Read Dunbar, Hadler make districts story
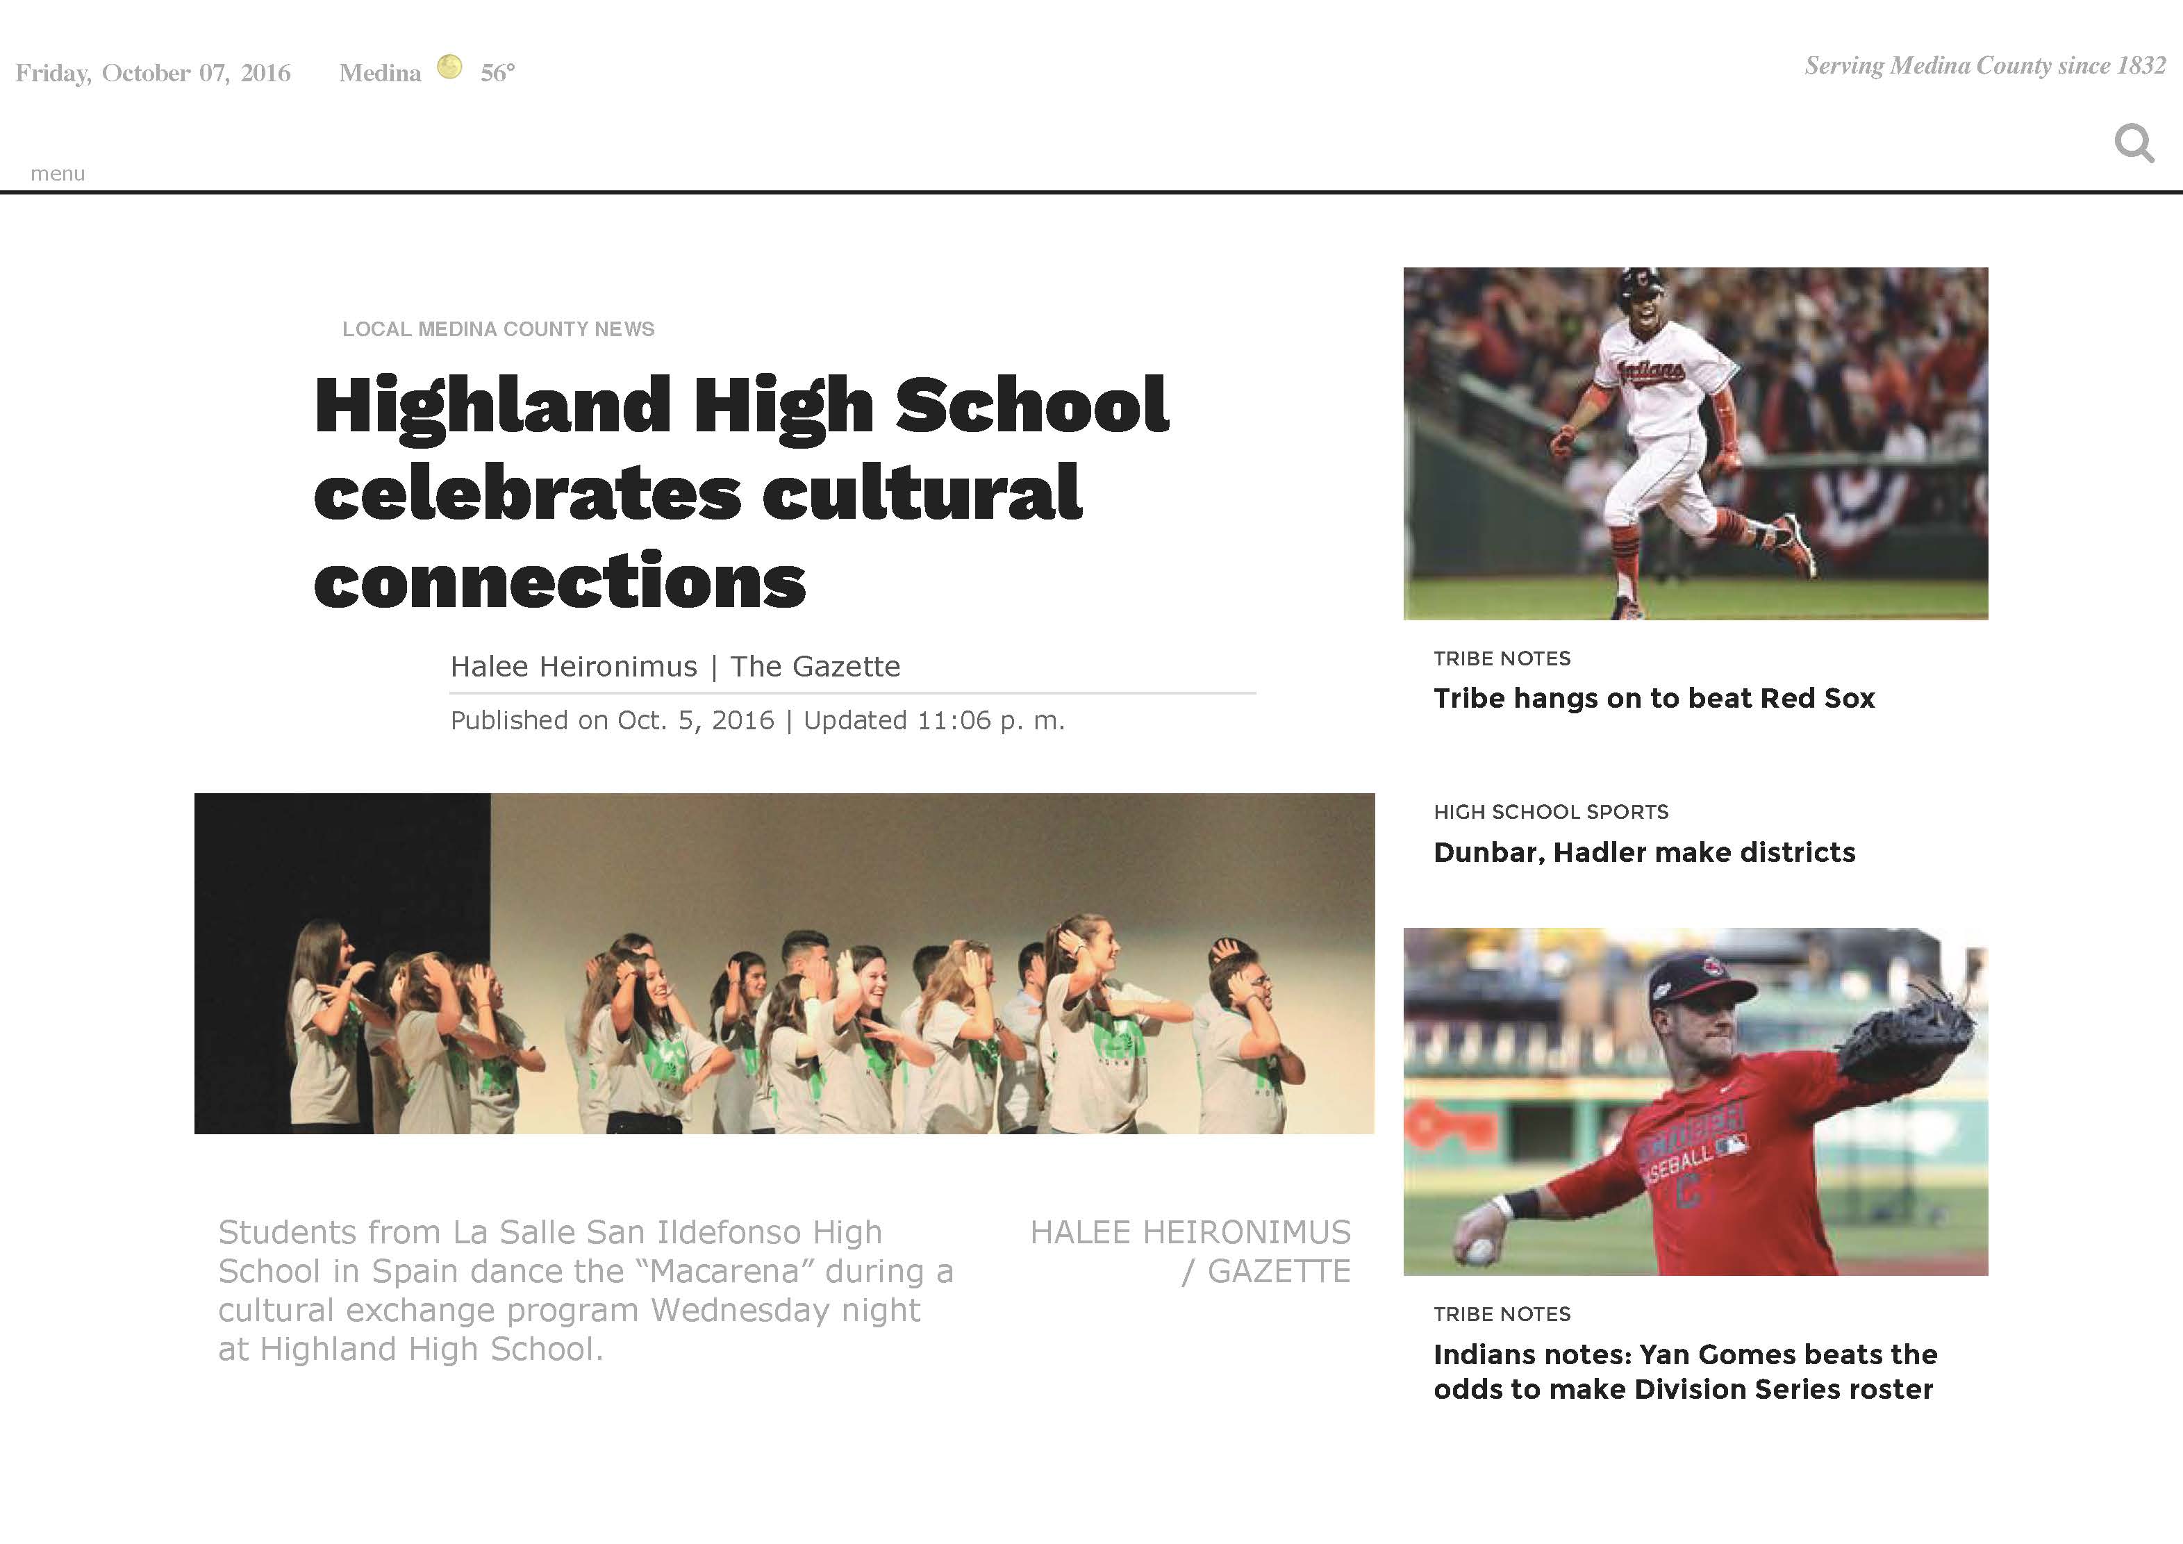Screen dimensions: 2183x1544 [x=1644, y=852]
